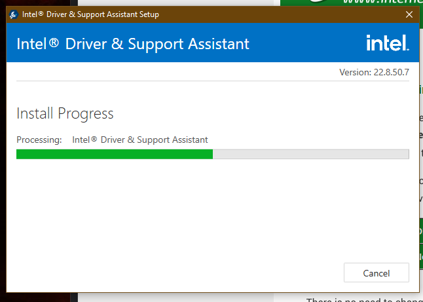The width and height of the screenshot is (423, 302).
Task: Click the gray unfilled part of progress bar
Action: coord(310,154)
